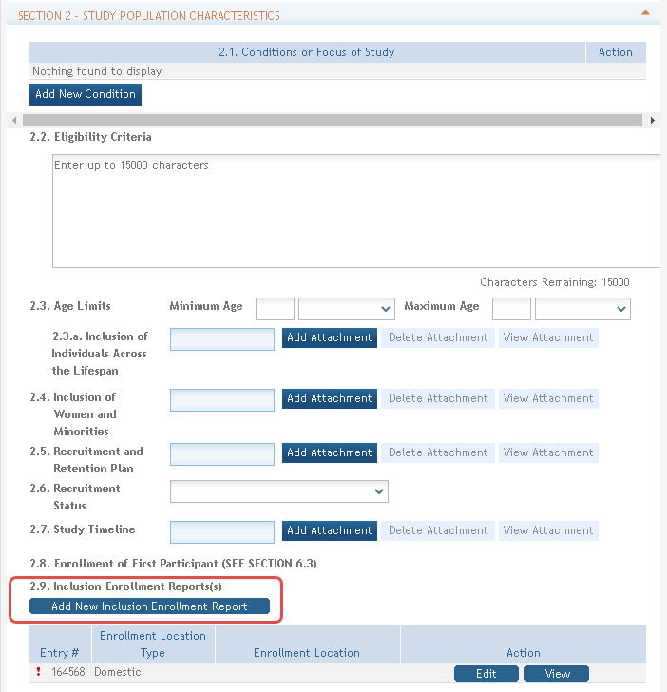Click the red exclamation icon on entry 164568

pyautogui.click(x=39, y=672)
